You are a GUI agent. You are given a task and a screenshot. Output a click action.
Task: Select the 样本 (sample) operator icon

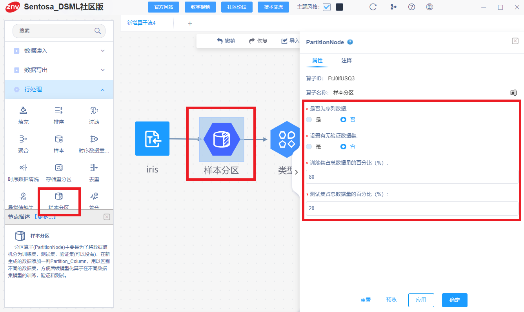coord(58,139)
